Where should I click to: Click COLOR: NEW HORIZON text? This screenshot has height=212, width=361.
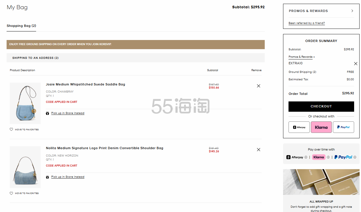tap(62, 156)
